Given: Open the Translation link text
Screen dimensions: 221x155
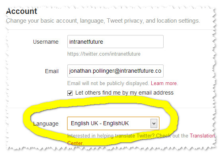Looking at the screenshot, I should pyautogui.click(x=202, y=136).
